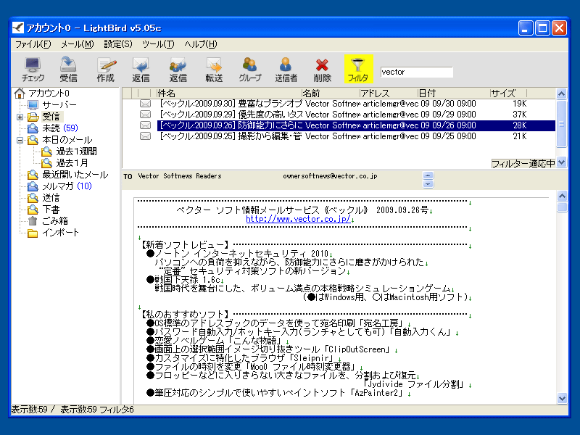The image size is (580, 435).
Task: Select the 受信 inbox folder
Action: 51,117
